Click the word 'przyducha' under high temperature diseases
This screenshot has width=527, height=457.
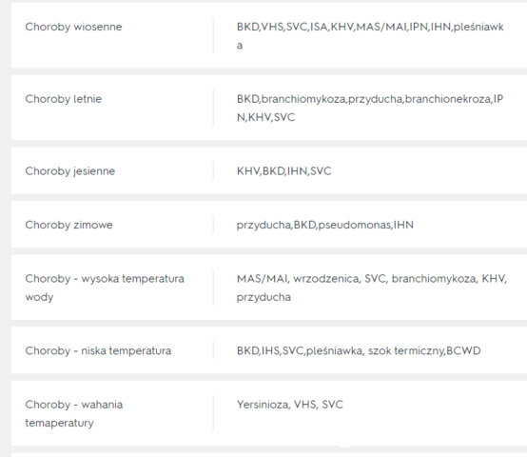[x=263, y=297]
